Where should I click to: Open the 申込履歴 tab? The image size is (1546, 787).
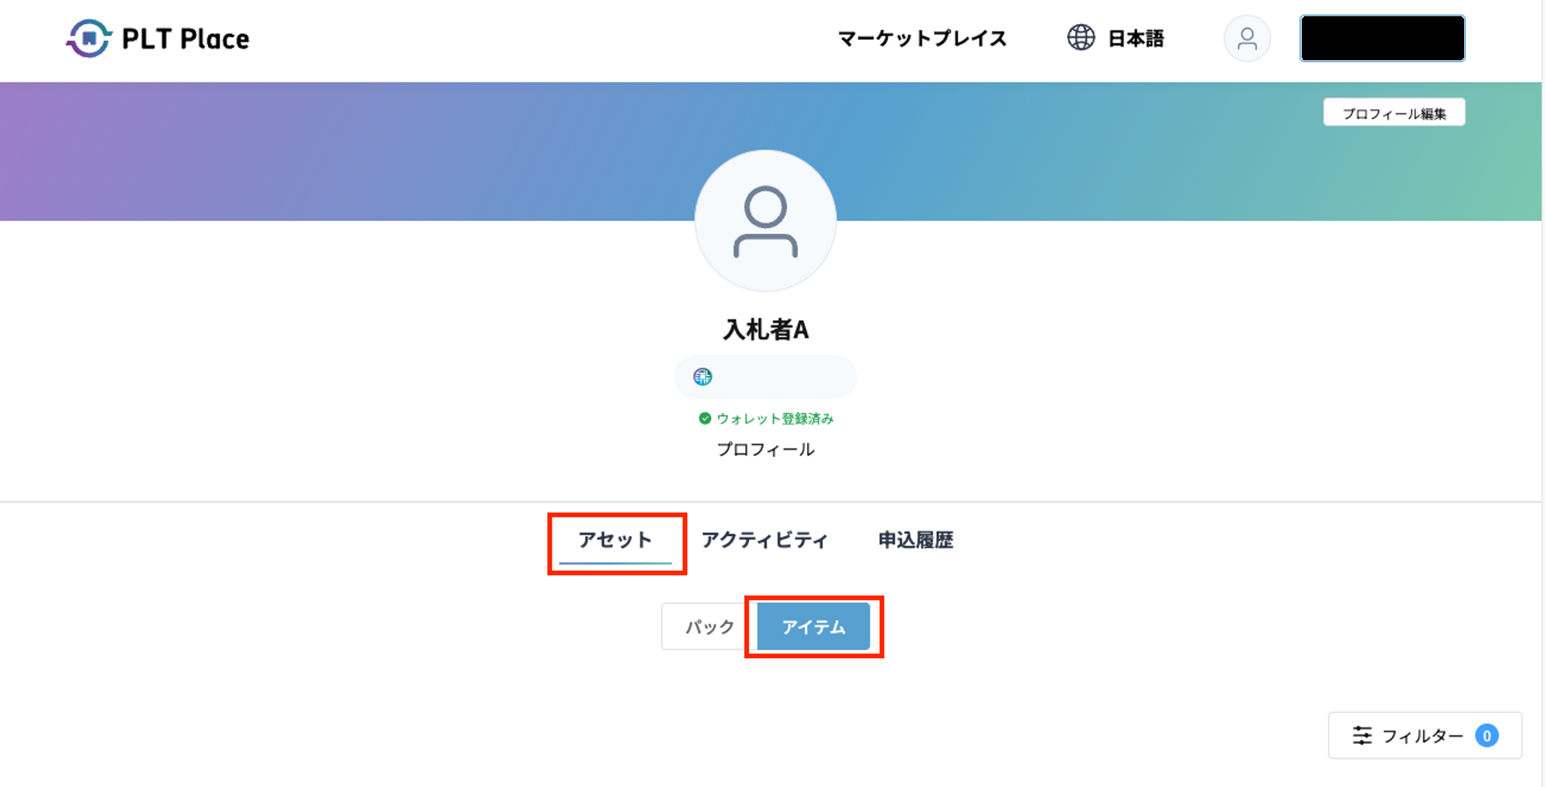point(915,540)
